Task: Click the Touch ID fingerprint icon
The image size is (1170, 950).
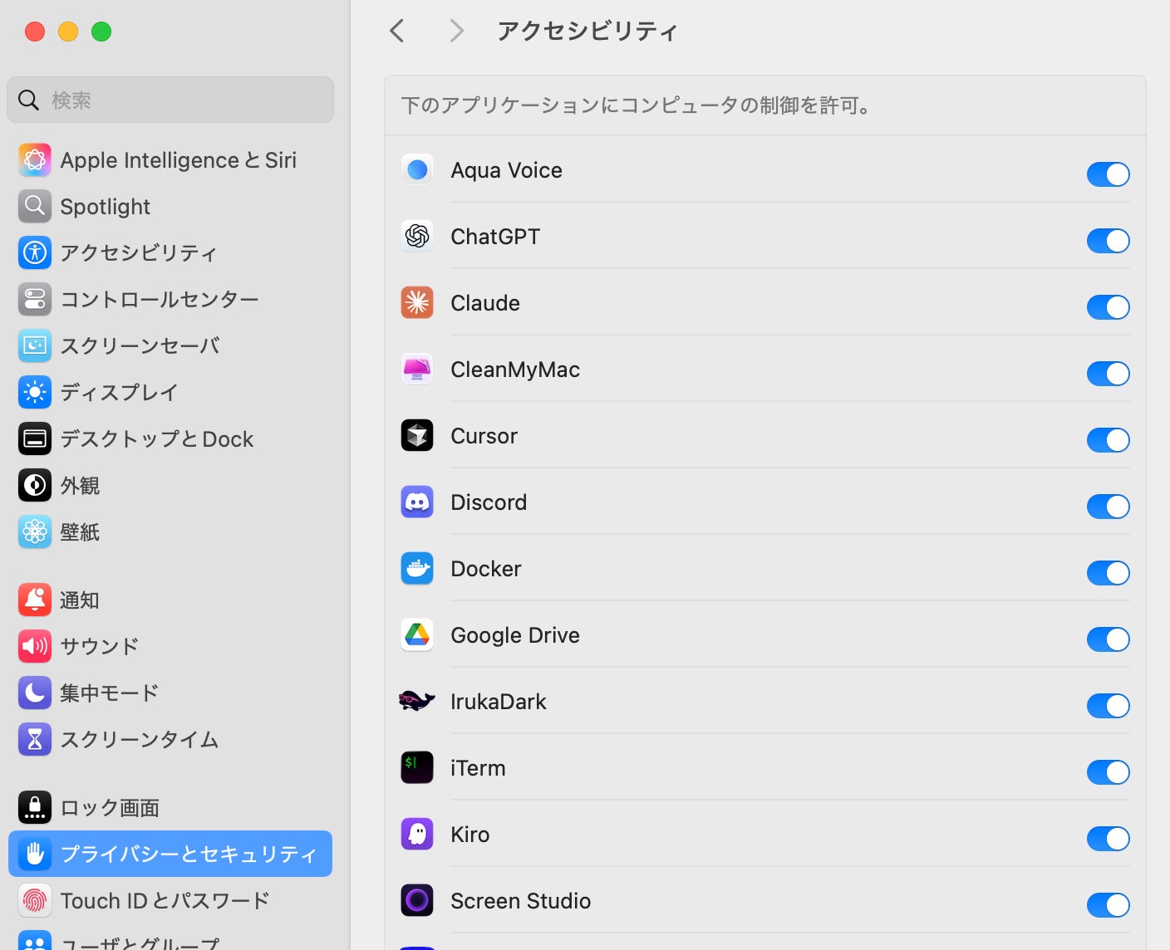Action: pos(35,900)
